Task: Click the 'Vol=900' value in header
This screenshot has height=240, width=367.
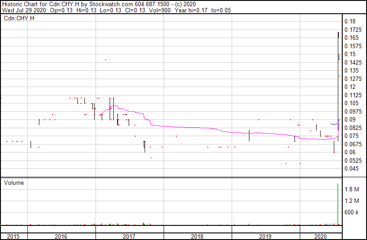Action: (x=161, y=10)
